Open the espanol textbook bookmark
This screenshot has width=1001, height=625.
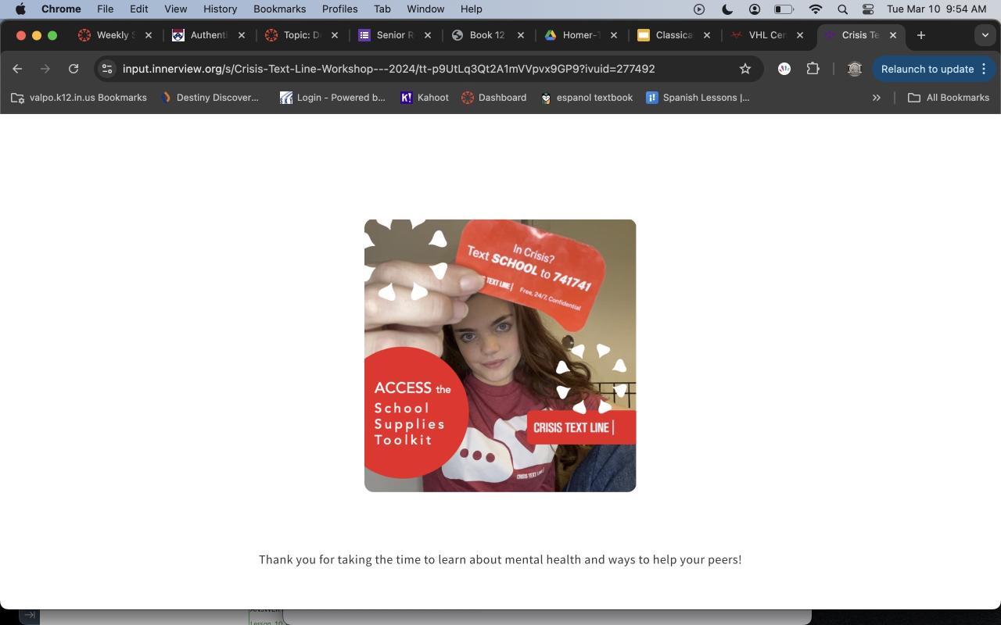[587, 98]
